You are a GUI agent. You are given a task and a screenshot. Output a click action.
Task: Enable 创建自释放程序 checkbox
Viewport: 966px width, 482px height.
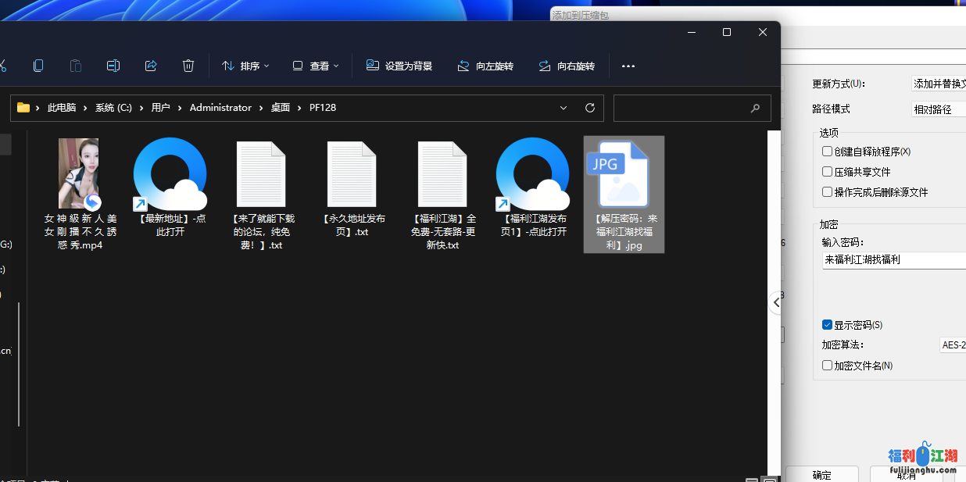[827, 152]
